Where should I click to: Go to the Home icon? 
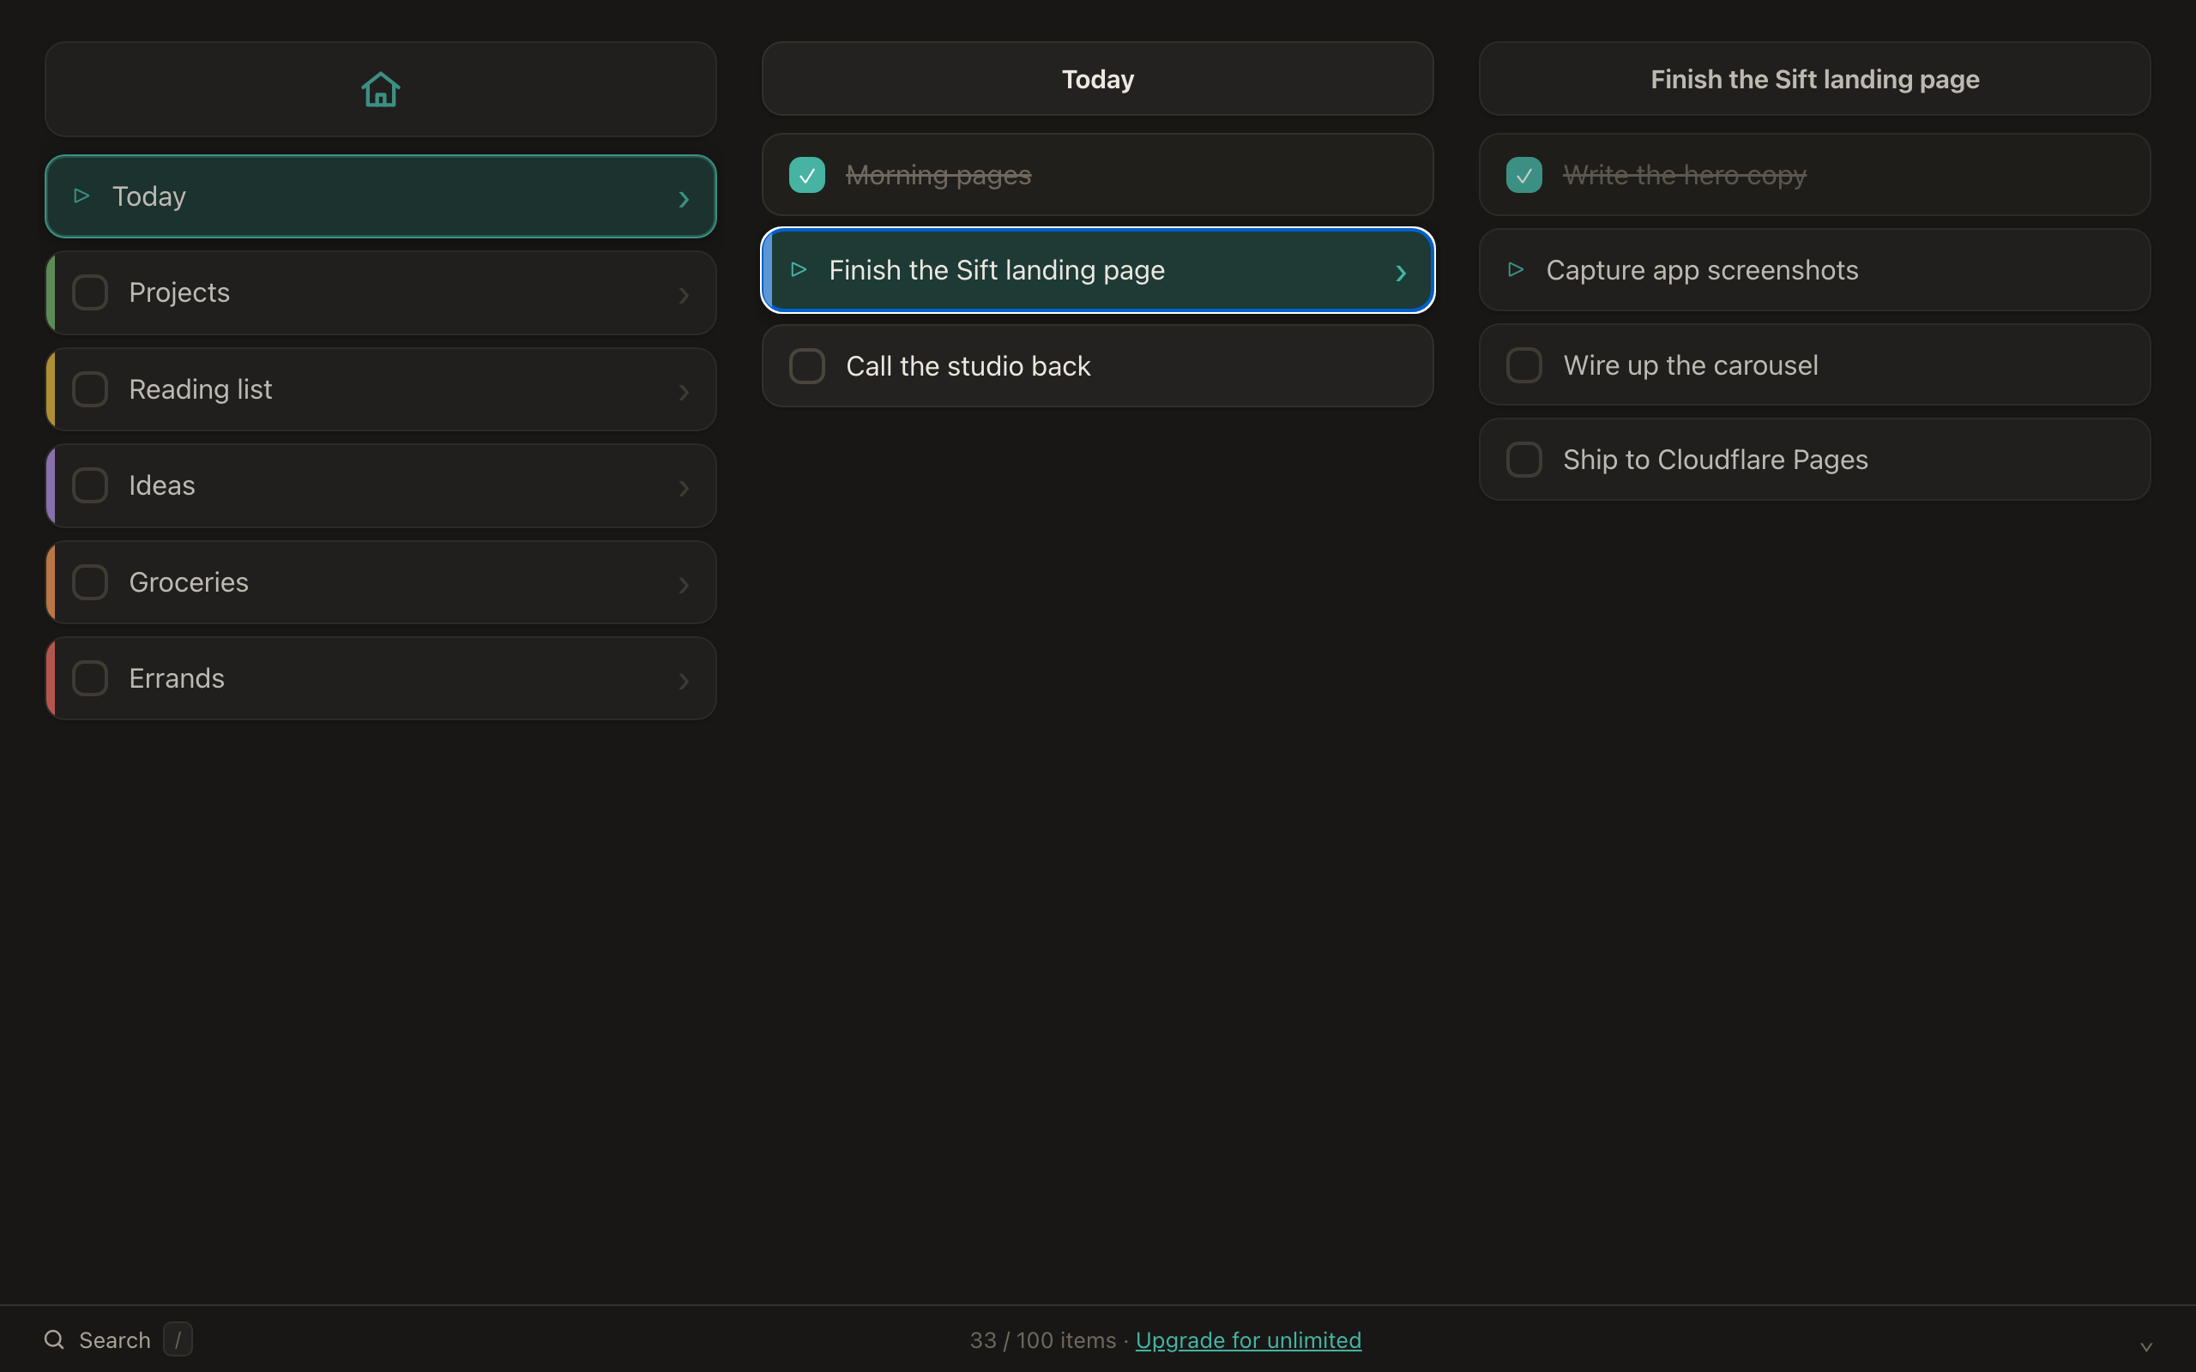click(380, 89)
